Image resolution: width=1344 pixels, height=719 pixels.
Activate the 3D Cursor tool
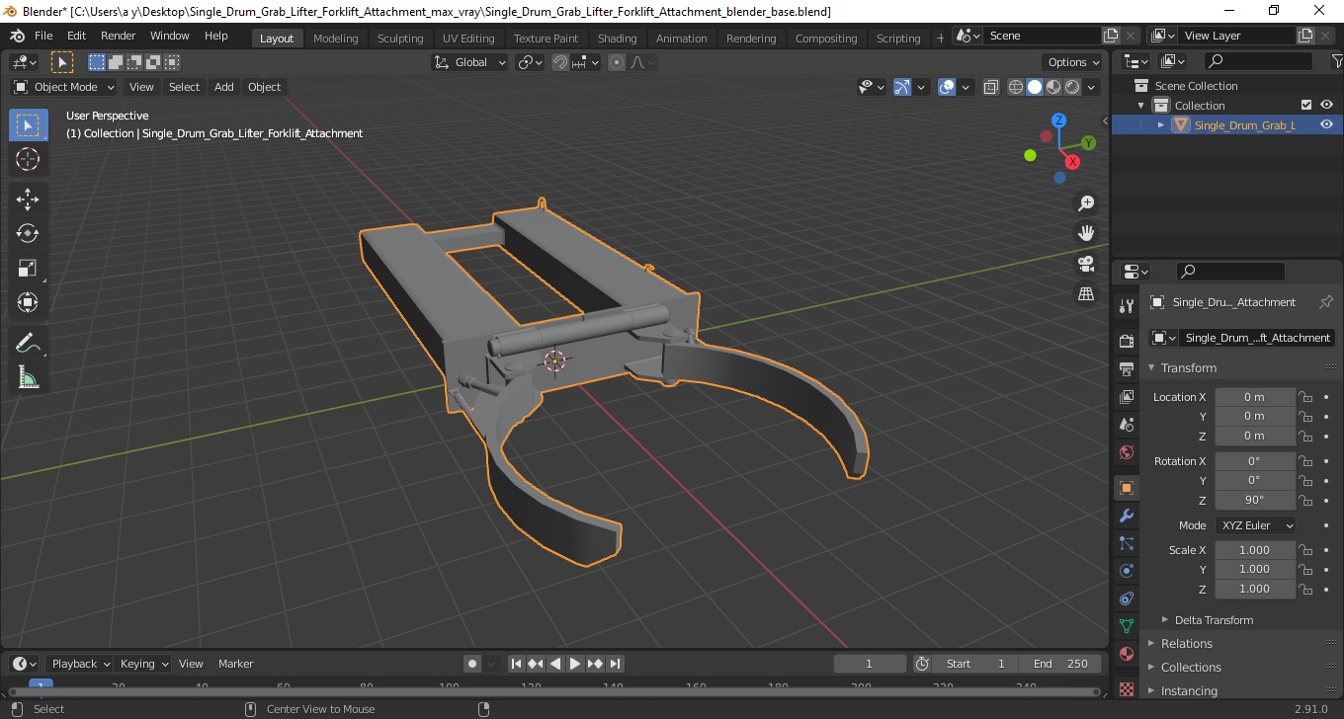(28, 159)
